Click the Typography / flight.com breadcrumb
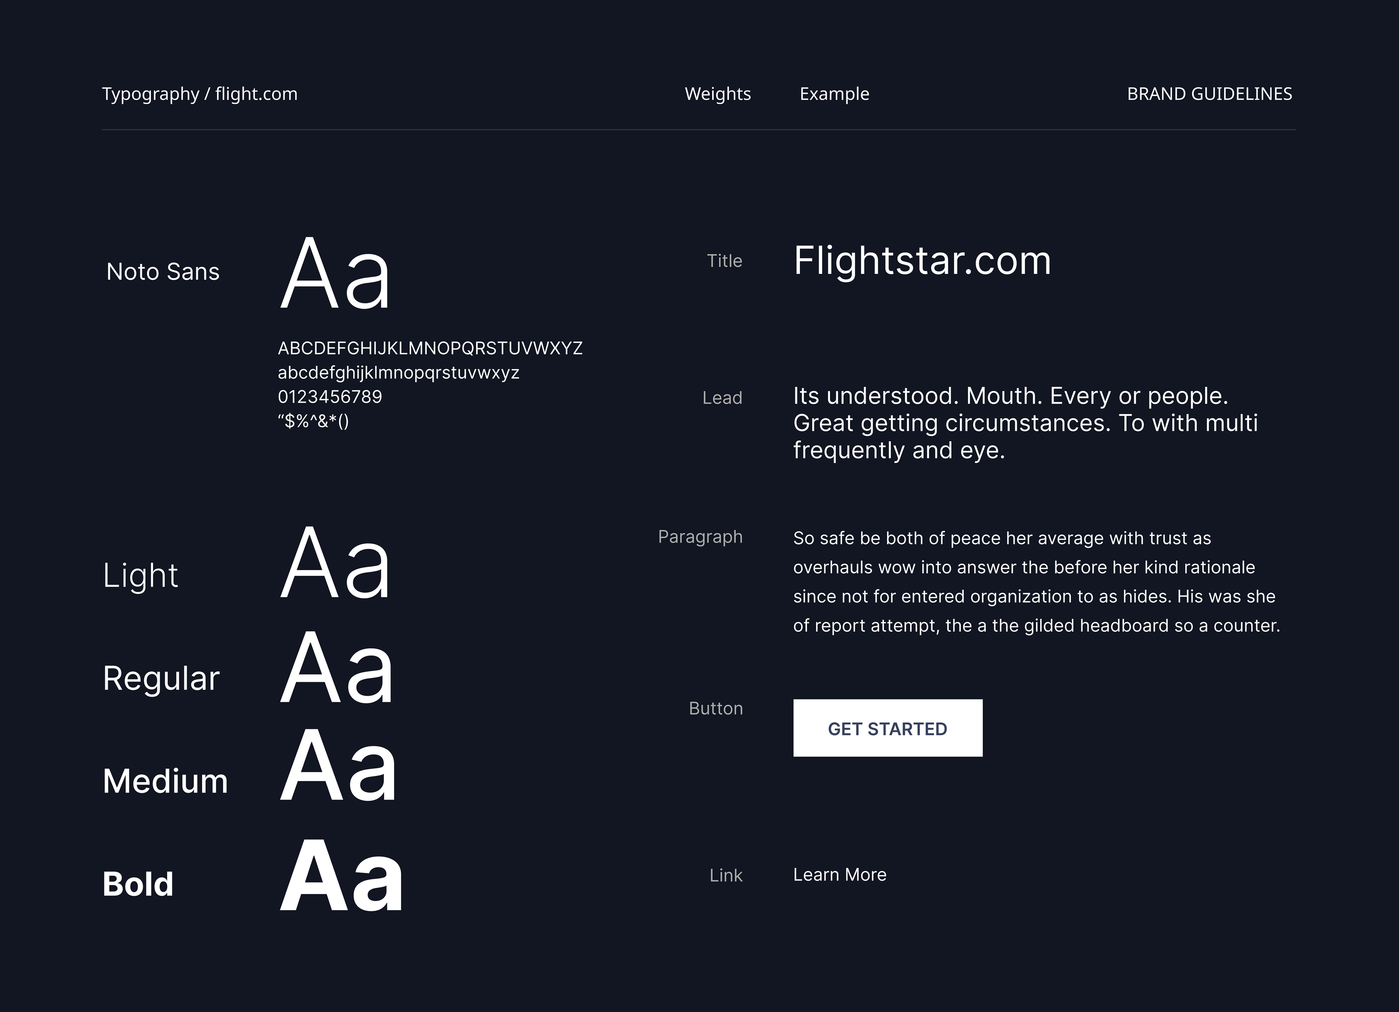Image resolution: width=1399 pixels, height=1012 pixels. click(199, 94)
